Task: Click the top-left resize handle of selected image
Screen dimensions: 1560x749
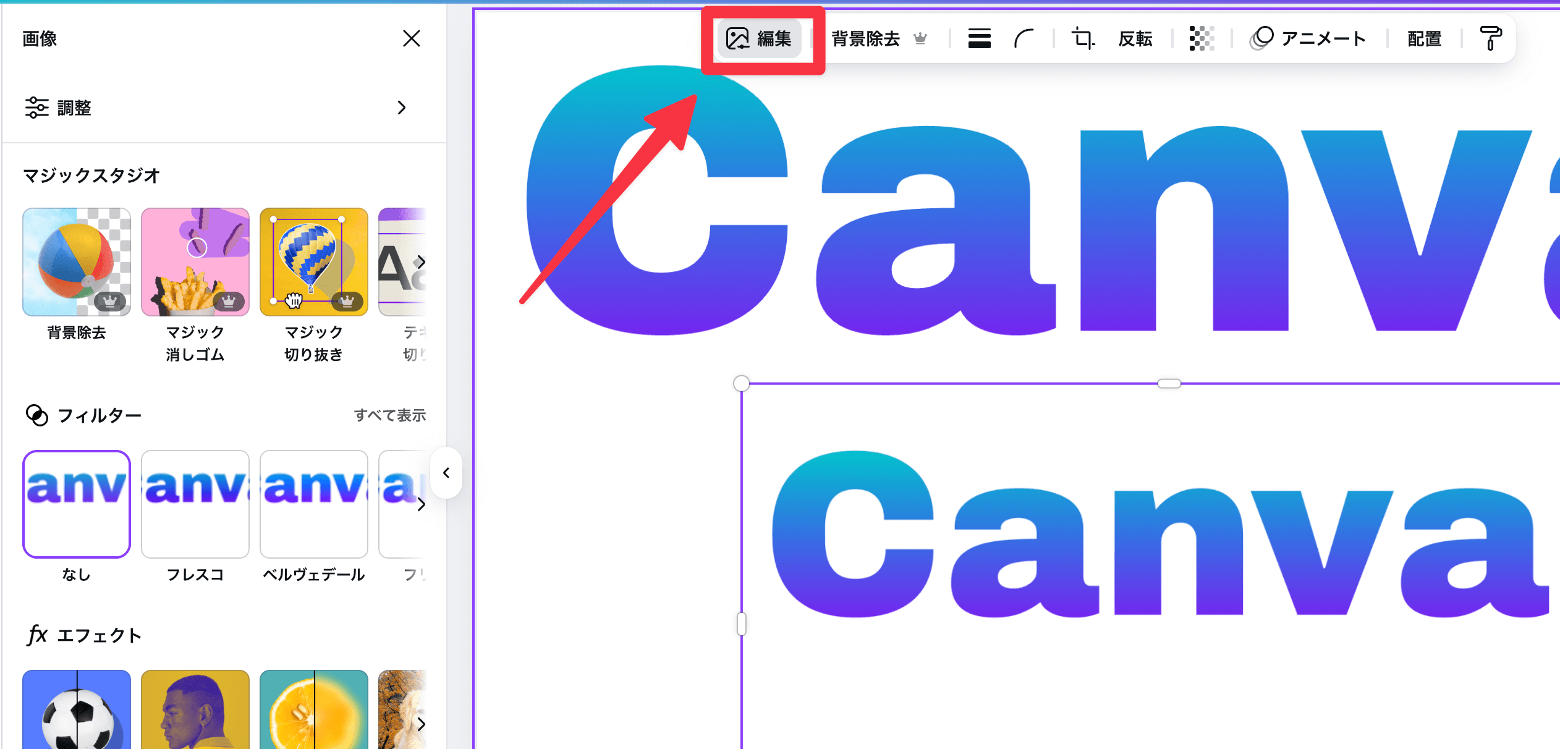Action: pos(741,384)
